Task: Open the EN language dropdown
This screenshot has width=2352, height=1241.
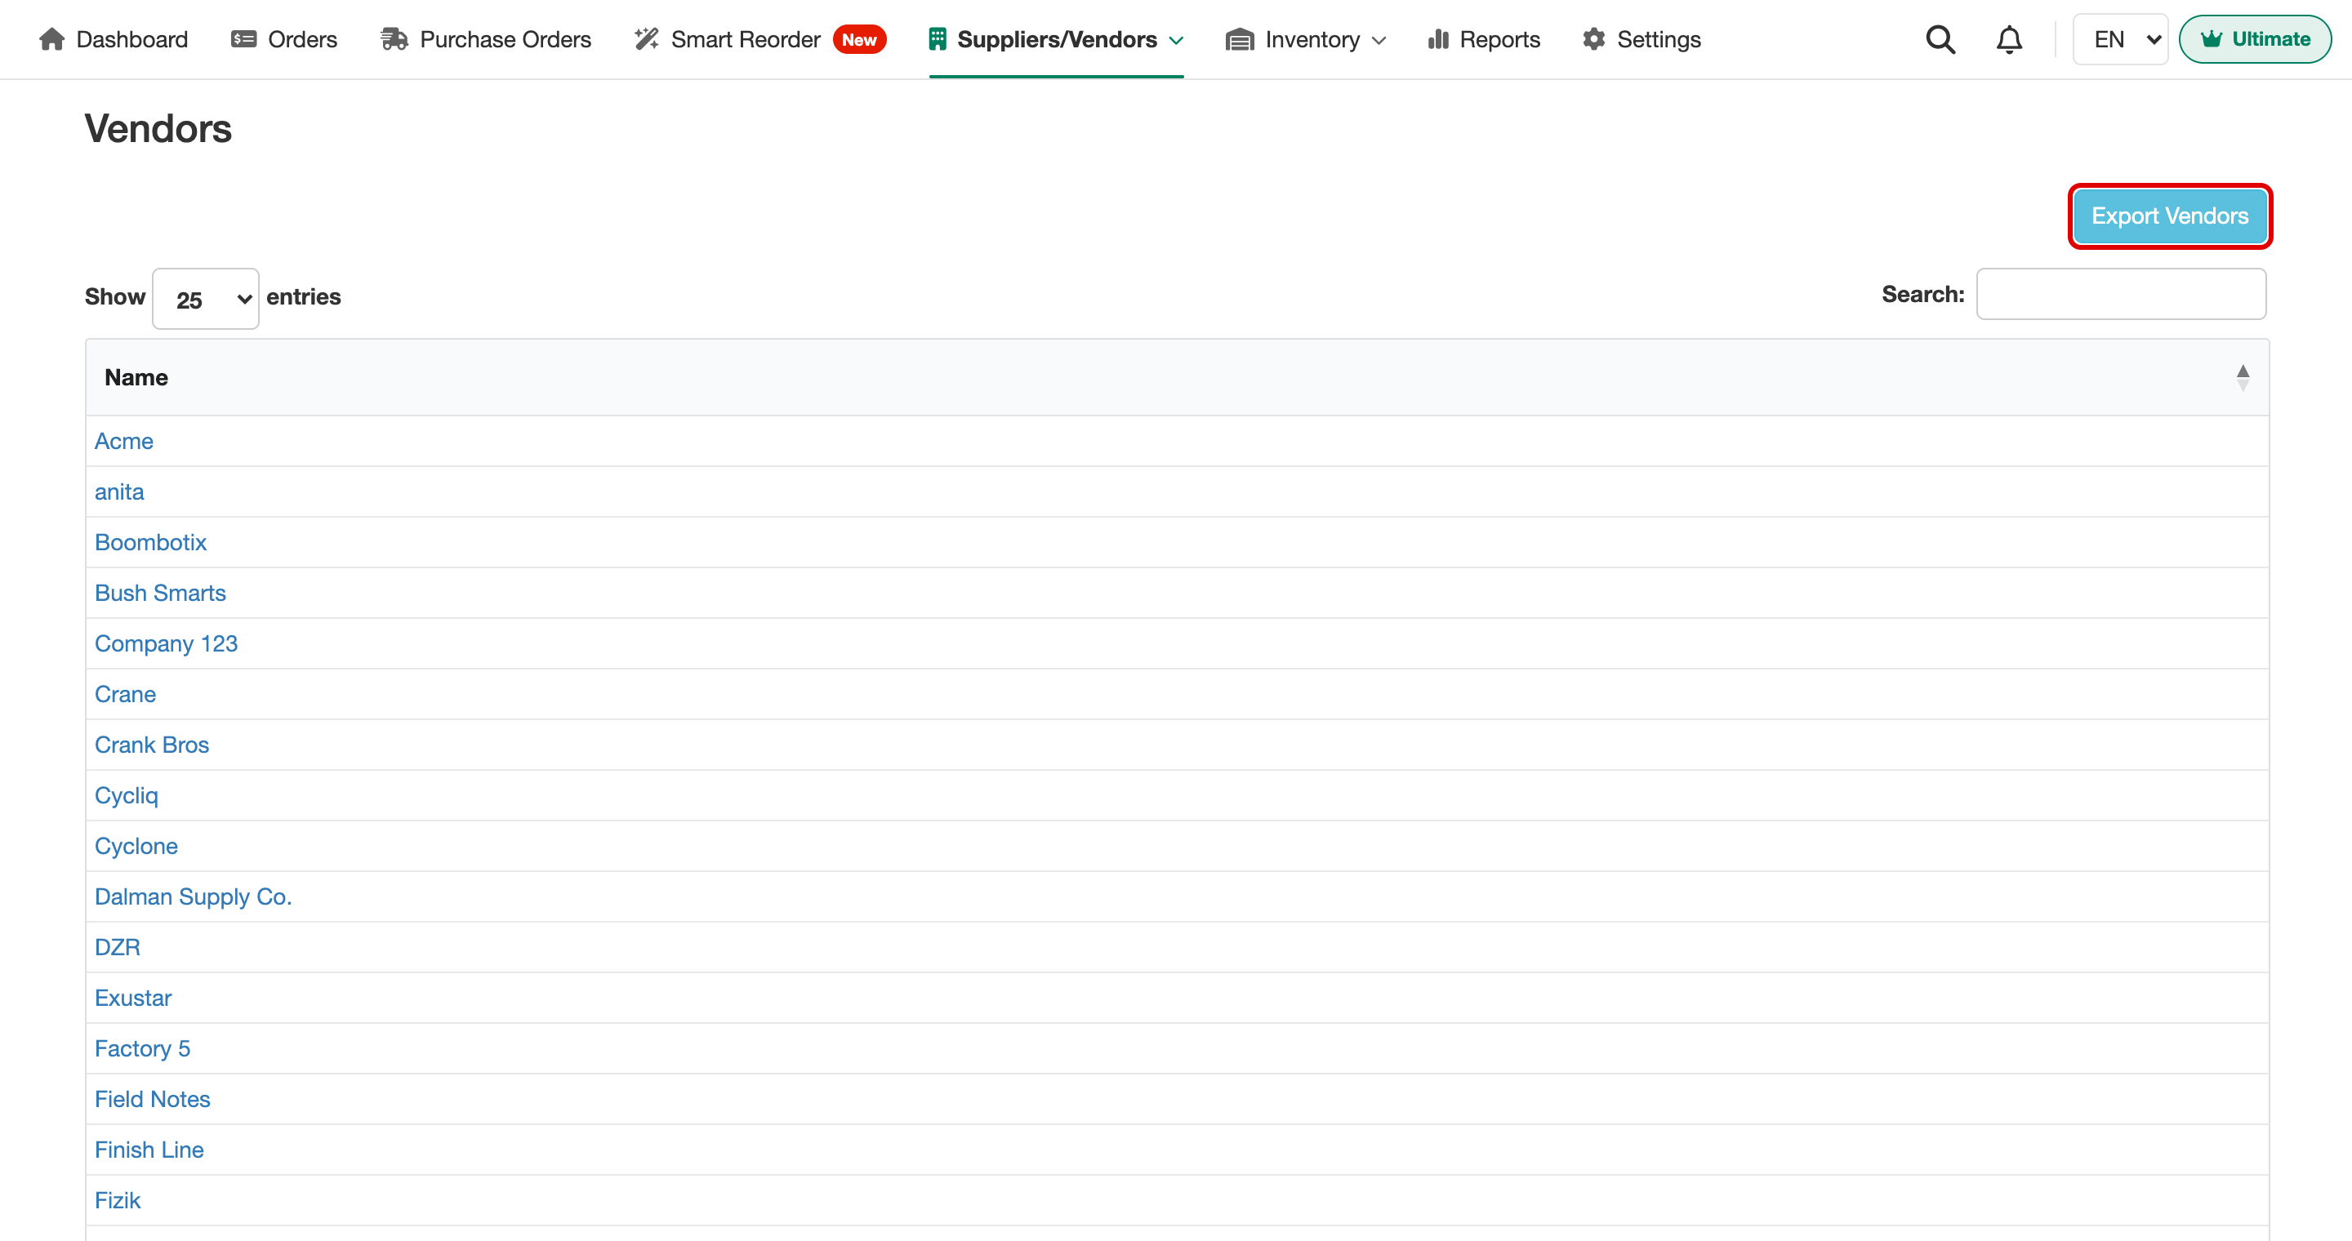Action: pyautogui.click(x=2121, y=39)
